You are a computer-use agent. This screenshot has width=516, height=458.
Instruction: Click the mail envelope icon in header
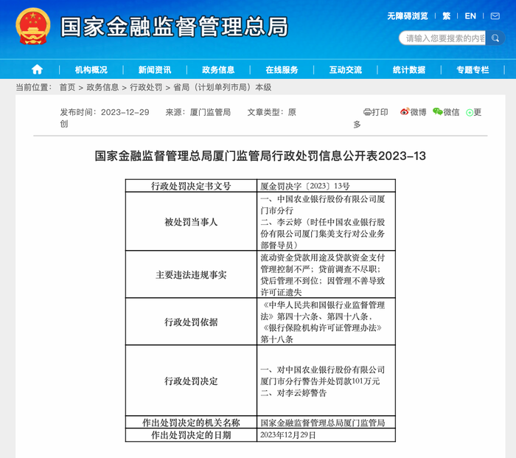[x=495, y=16]
